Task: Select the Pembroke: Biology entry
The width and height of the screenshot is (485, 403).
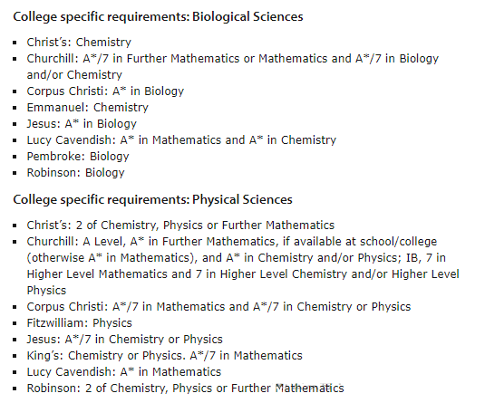Action: tap(78, 157)
